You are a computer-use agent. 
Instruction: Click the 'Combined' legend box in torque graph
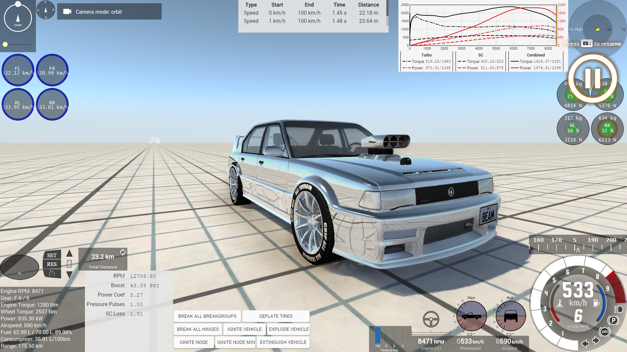click(x=536, y=62)
